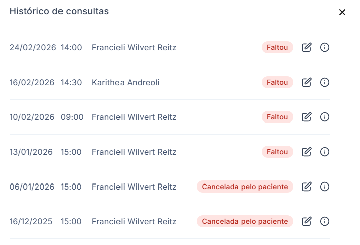Edit the 06/01/2026 cancelled appointment
The image size is (360, 245).
306,187
